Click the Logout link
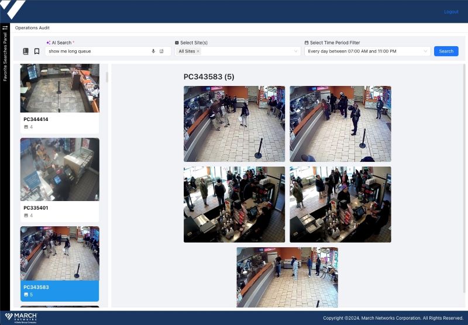 coord(451,12)
